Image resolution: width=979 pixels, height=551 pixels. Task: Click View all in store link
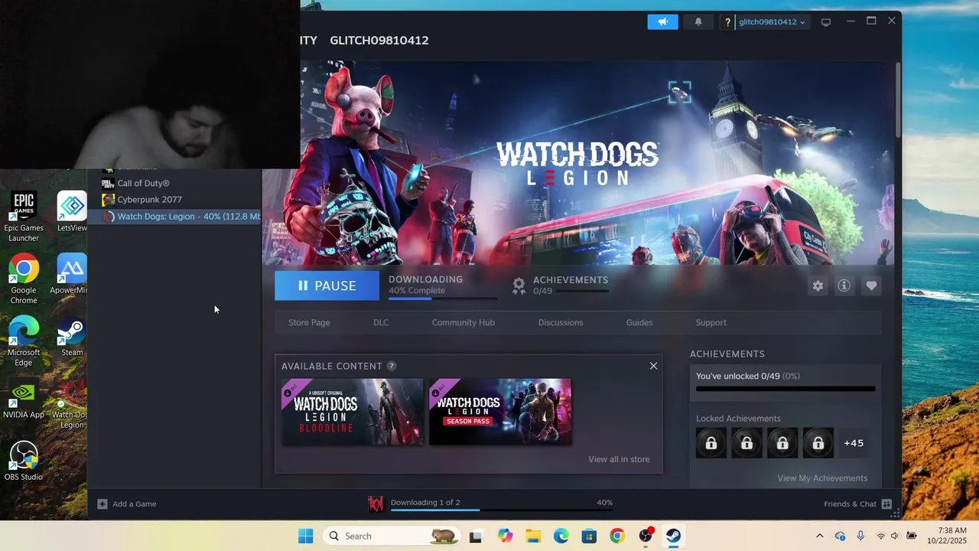pos(619,459)
